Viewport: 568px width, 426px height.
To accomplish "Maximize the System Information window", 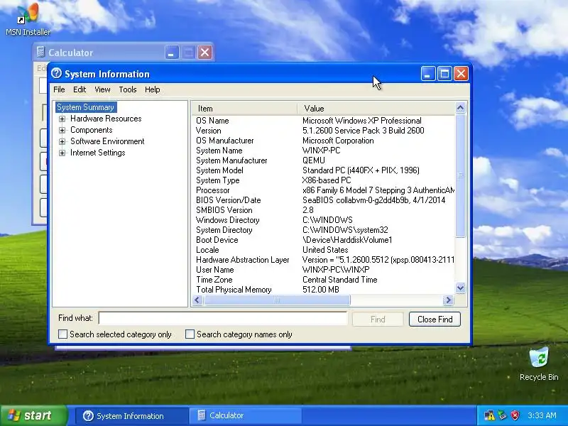I will 444,74.
